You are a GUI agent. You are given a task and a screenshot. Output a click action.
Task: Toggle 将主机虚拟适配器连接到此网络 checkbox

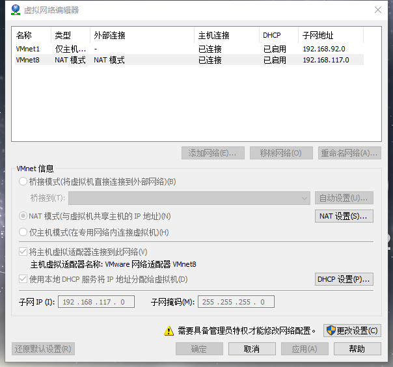[23, 251]
